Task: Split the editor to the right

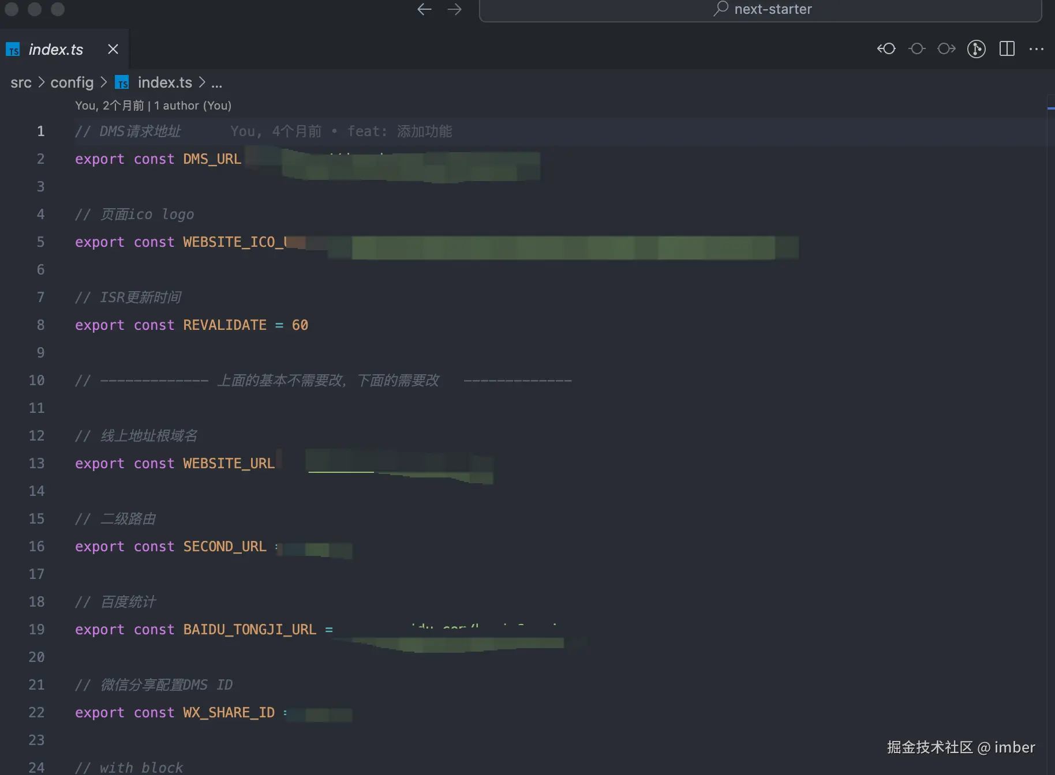Action: click(1007, 49)
